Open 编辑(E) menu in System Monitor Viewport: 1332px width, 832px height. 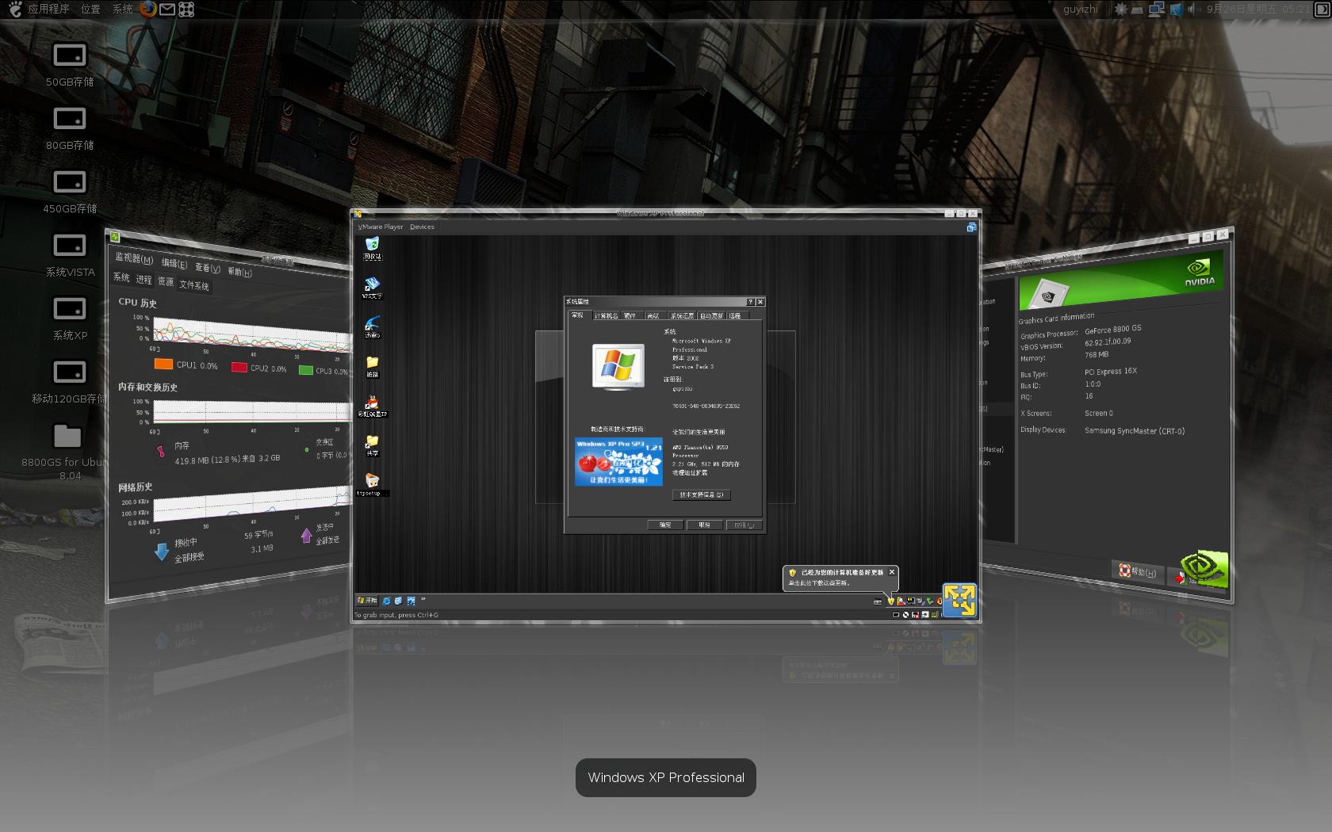pos(174,263)
